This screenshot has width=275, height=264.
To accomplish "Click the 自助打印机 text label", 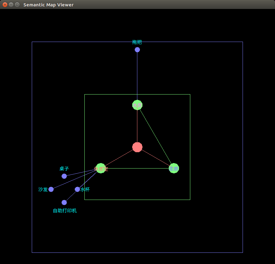I will (65, 210).
